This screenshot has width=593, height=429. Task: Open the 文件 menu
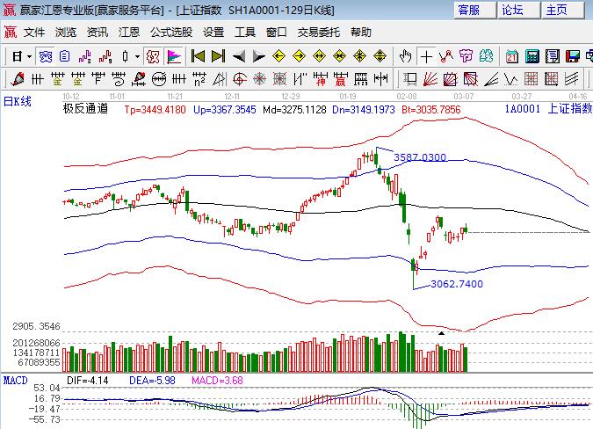point(34,33)
